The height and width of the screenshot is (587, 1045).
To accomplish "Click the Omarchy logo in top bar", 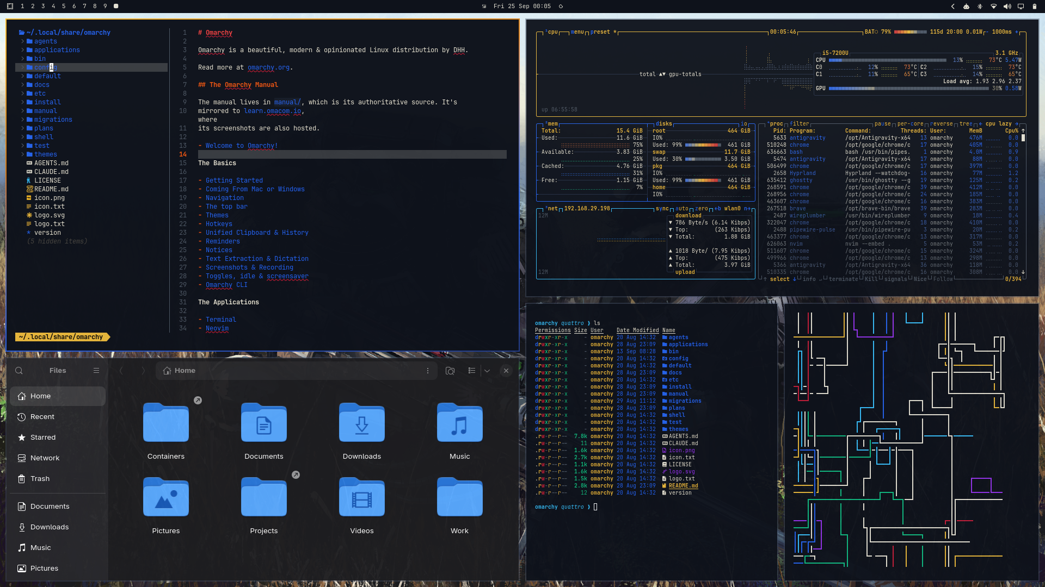I will tap(10, 6).
